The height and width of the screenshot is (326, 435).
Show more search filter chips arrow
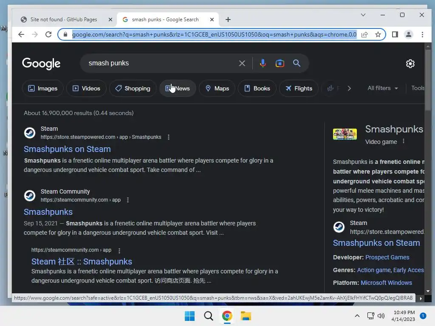tap(349, 88)
